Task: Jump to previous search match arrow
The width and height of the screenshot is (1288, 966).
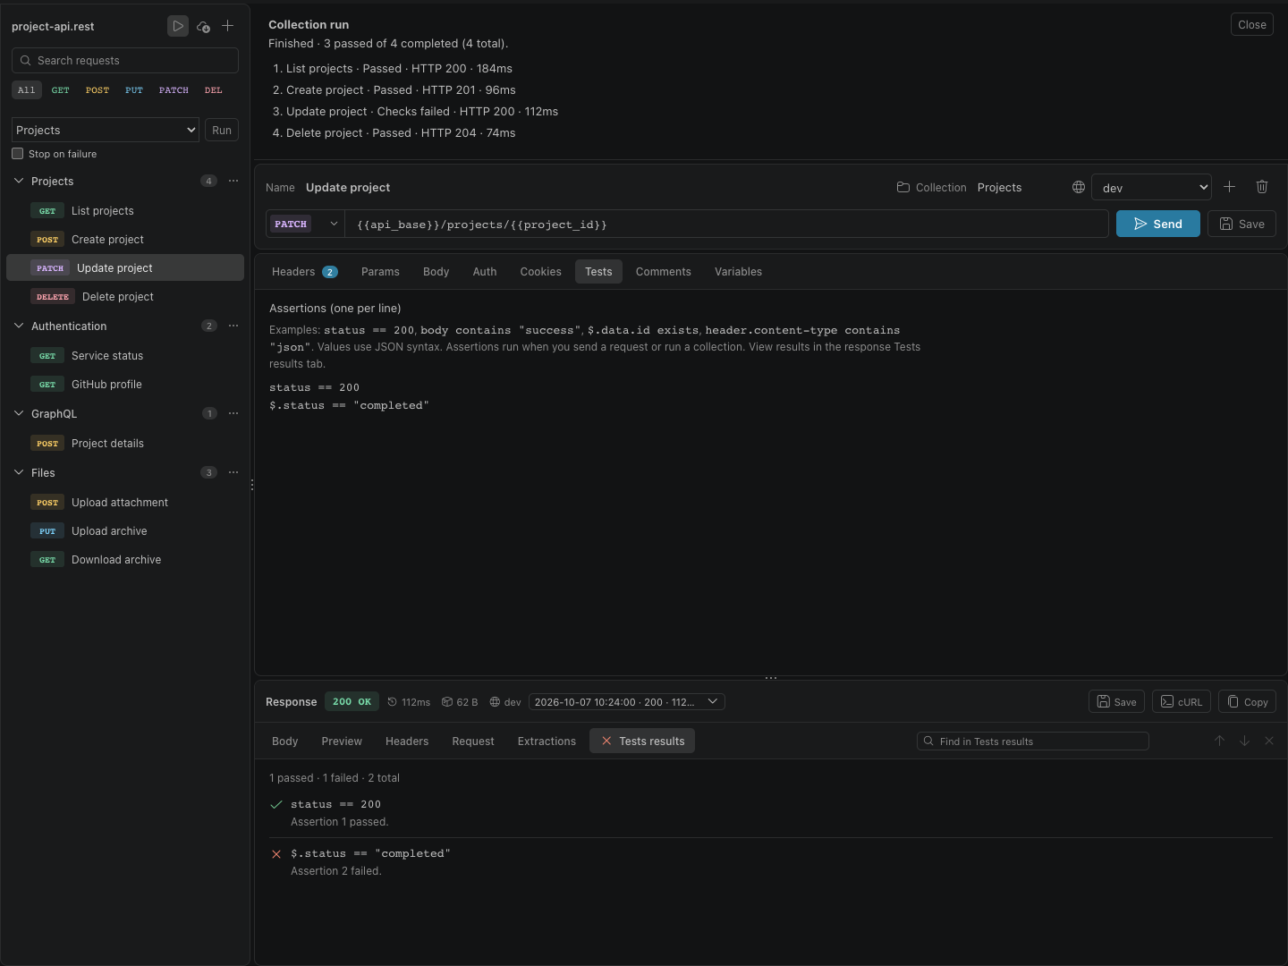Action: pyautogui.click(x=1219, y=741)
